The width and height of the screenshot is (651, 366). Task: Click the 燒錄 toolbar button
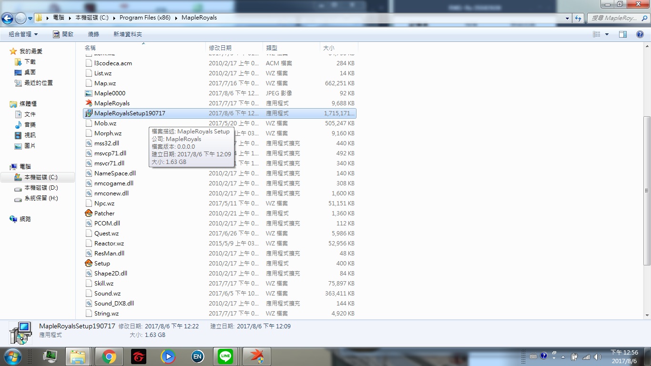pos(93,34)
